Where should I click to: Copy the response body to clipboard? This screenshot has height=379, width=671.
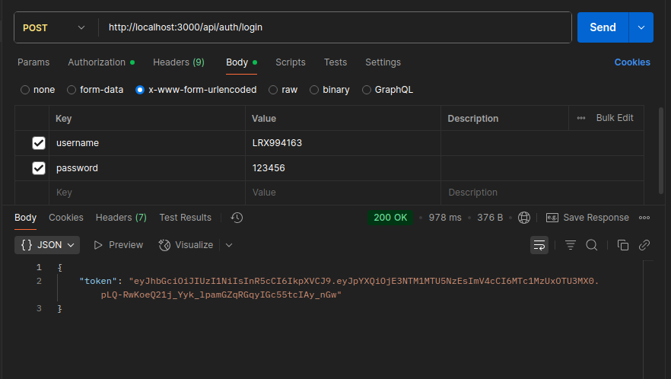pos(623,245)
